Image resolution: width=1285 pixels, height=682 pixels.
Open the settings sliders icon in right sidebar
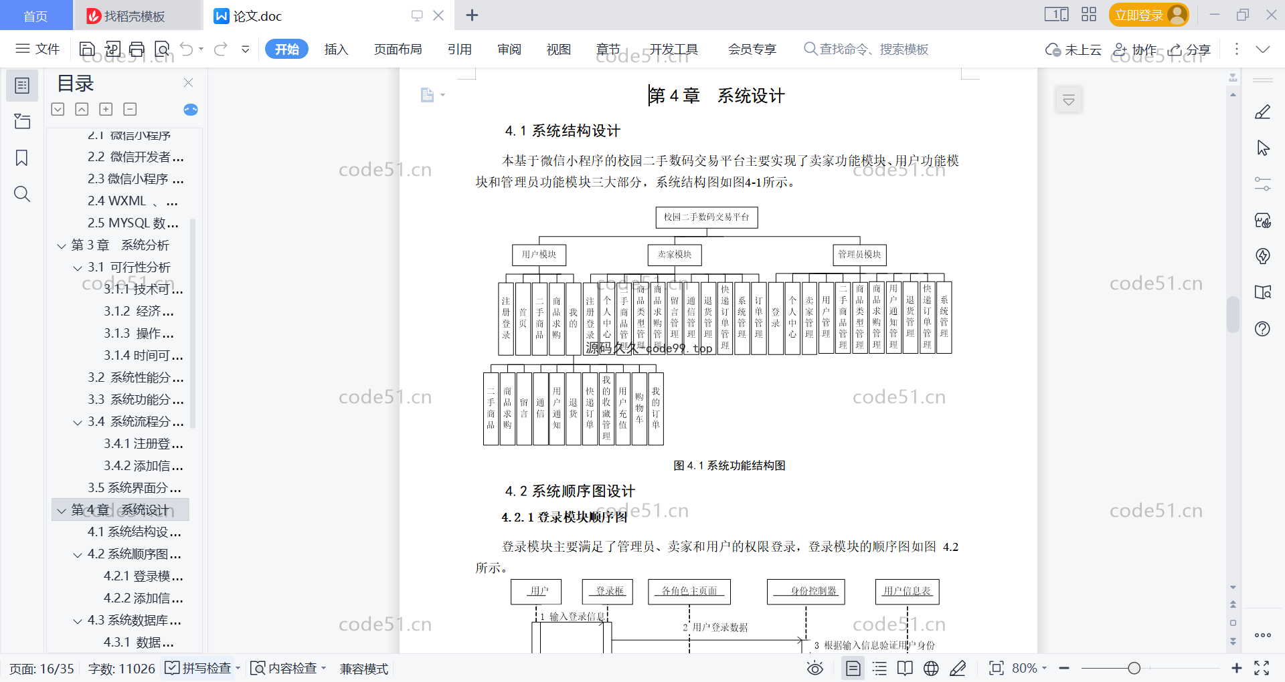pos(1263,184)
